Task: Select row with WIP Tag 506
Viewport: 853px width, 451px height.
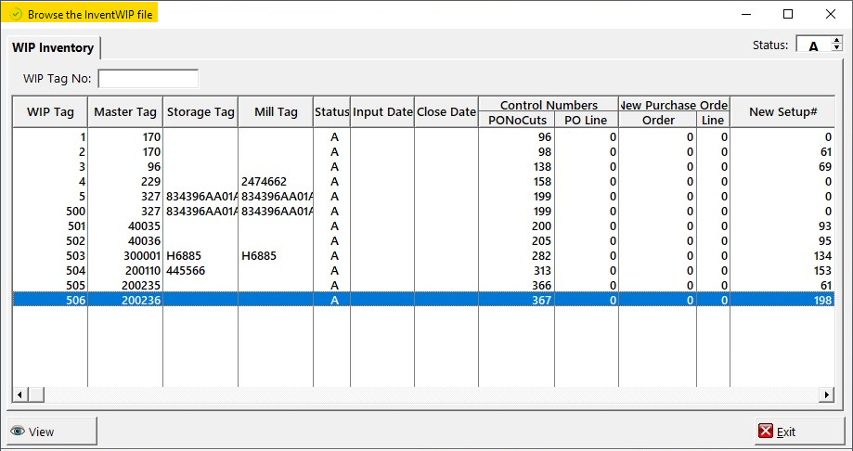Action: pyautogui.click(x=423, y=300)
